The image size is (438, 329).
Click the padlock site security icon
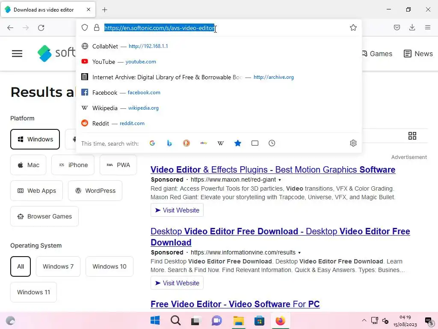pyautogui.click(x=97, y=27)
